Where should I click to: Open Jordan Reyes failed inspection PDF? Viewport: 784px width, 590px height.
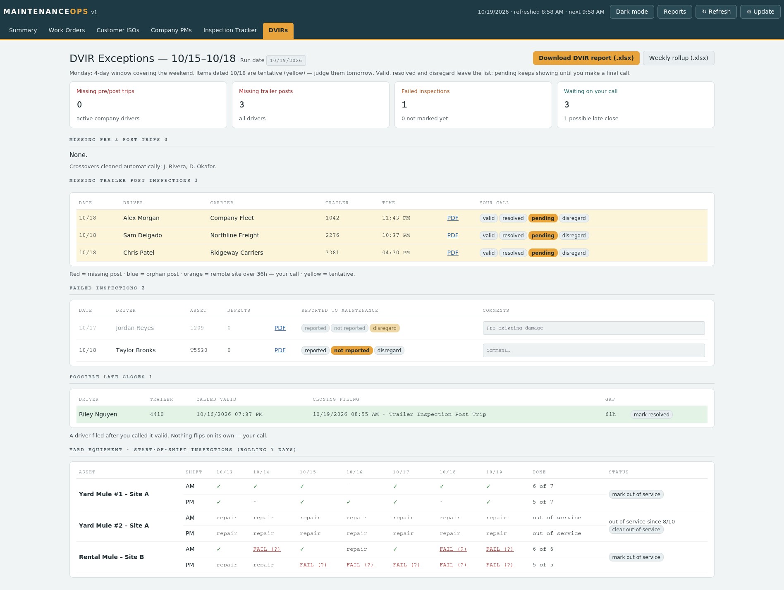click(x=280, y=328)
